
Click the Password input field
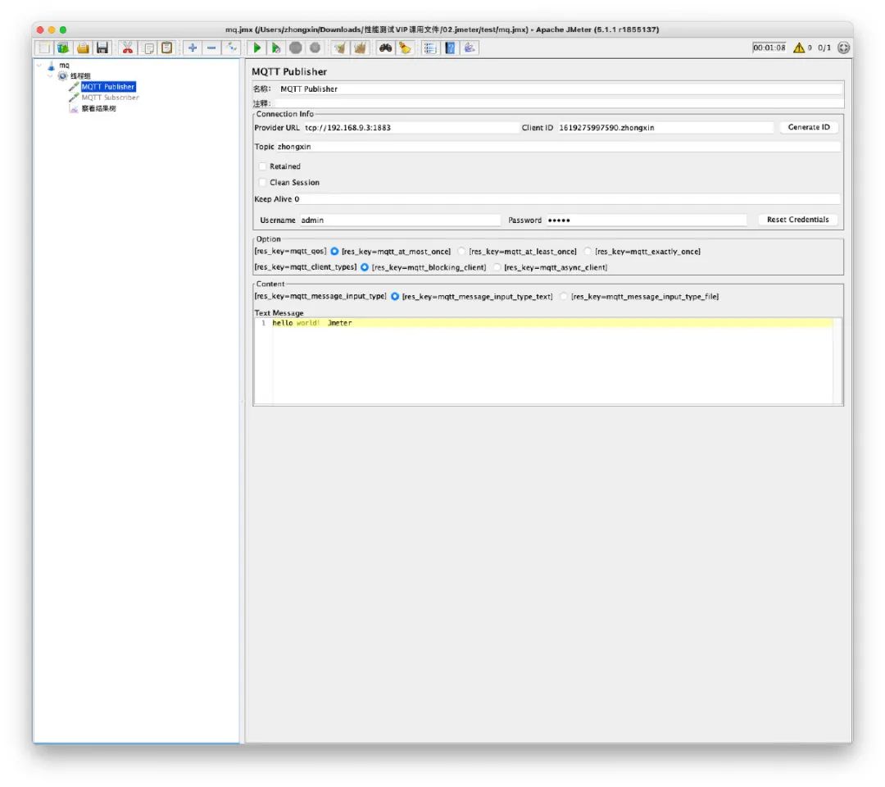tap(647, 221)
